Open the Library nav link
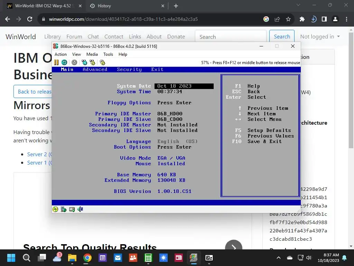This screenshot has width=354, height=266. pyautogui.click(x=53, y=36)
